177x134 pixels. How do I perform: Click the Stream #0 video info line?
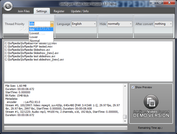(x=63, y=107)
